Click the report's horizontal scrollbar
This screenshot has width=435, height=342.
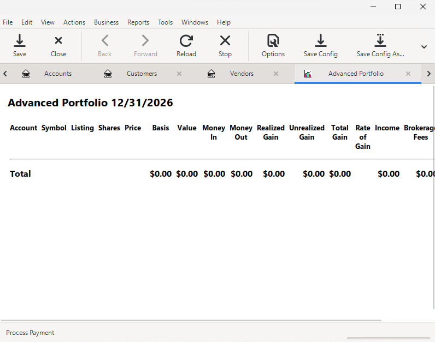click(191, 320)
